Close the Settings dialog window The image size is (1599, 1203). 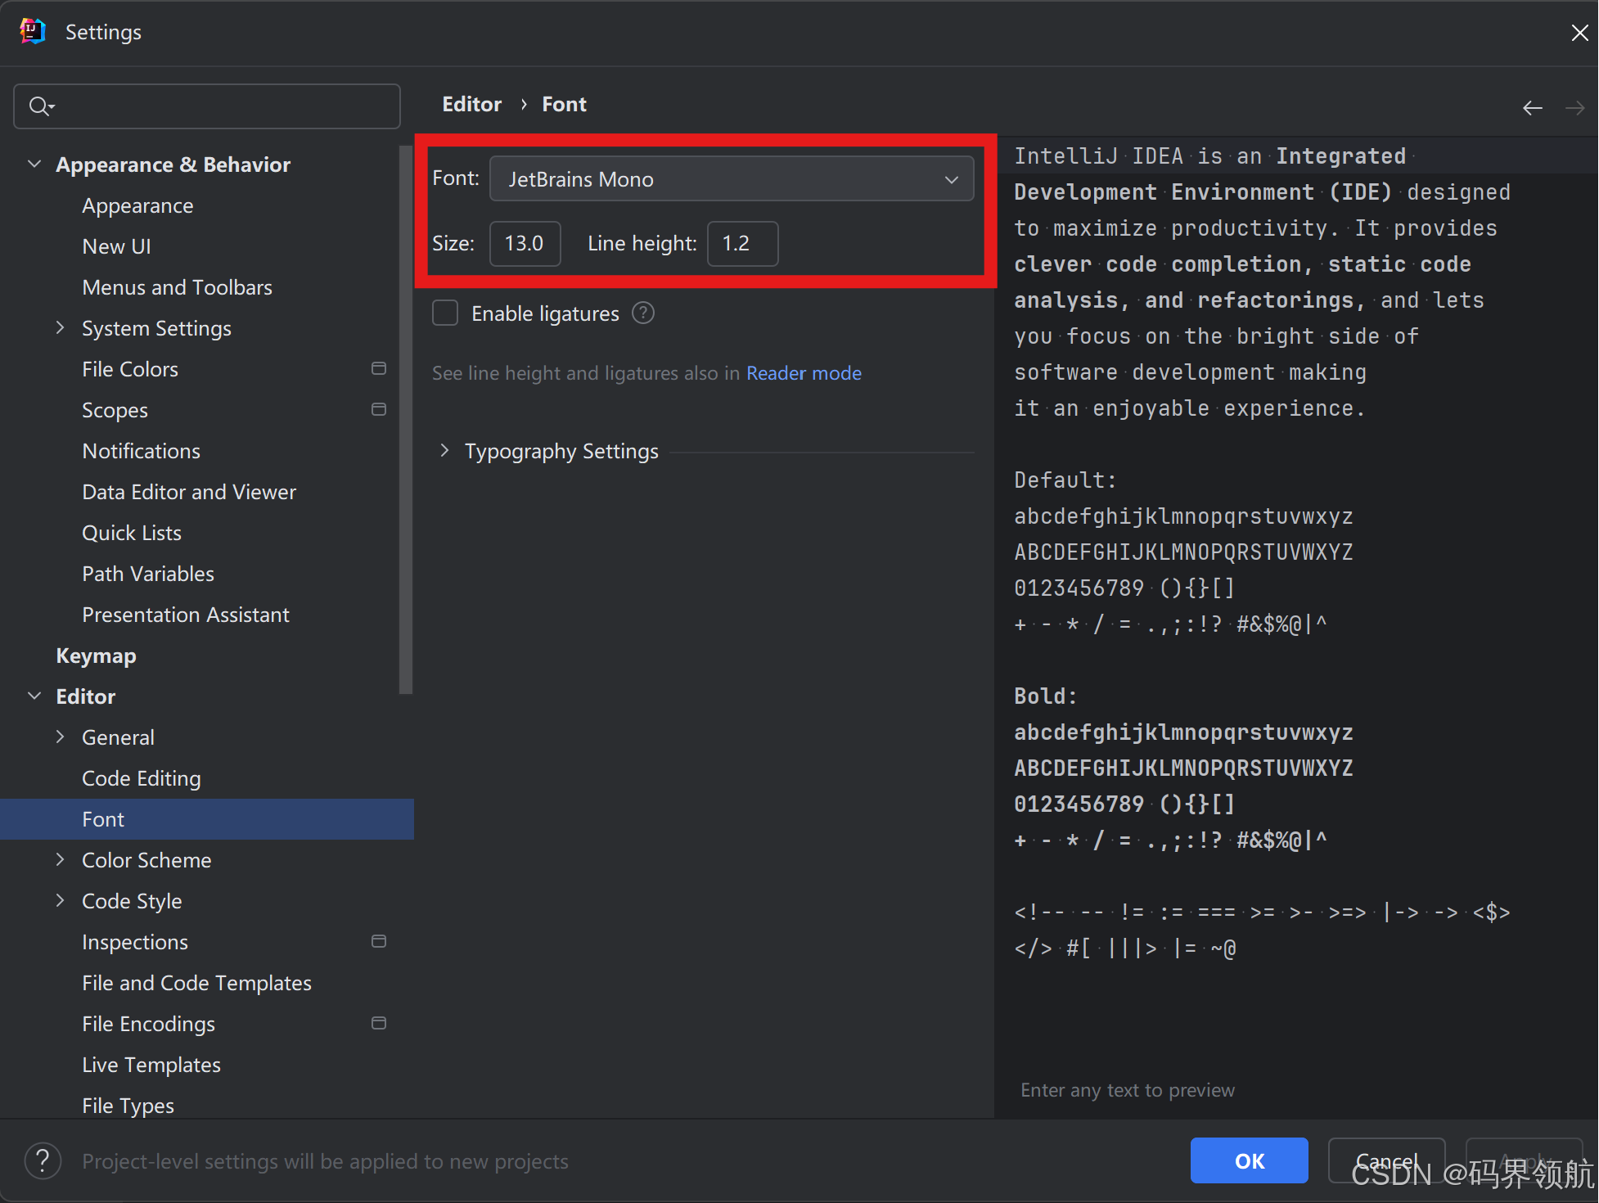(1579, 32)
